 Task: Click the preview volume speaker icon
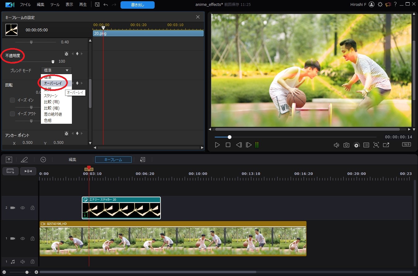point(336,145)
